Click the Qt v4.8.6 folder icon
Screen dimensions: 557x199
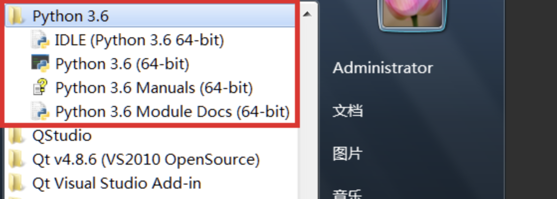click(x=16, y=160)
